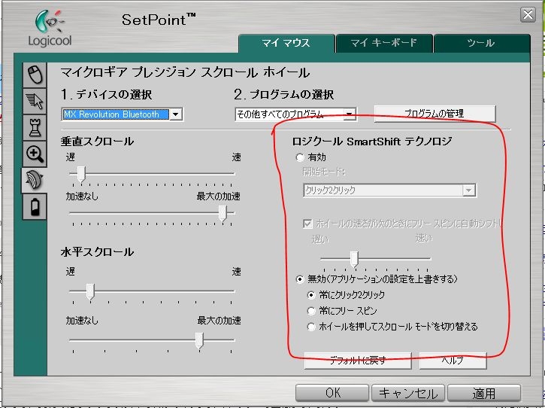Click the ロジクール SmartShift テクノロジ heading

tap(371, 142)
